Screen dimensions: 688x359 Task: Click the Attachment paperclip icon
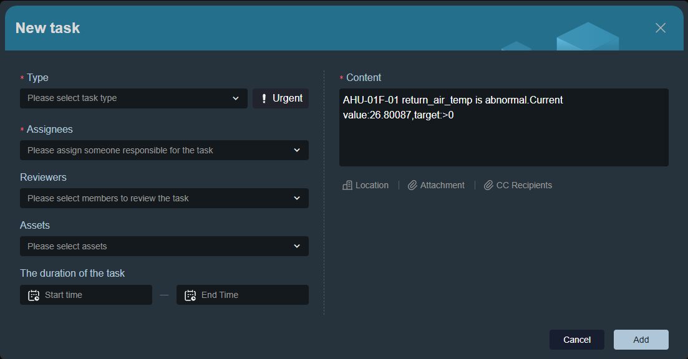click(x=412, y=185)
